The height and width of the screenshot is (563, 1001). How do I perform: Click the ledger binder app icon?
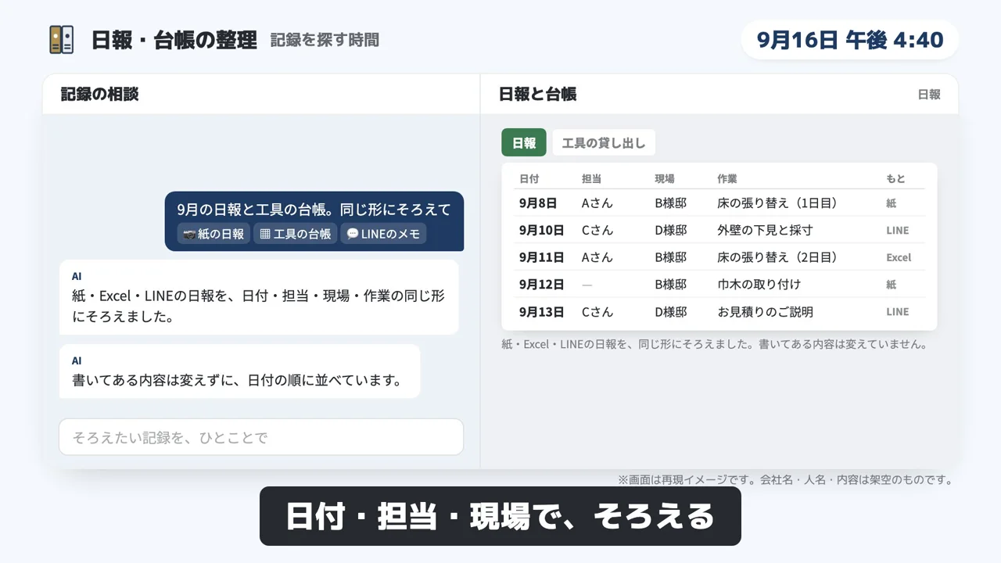tap(61, 40)
